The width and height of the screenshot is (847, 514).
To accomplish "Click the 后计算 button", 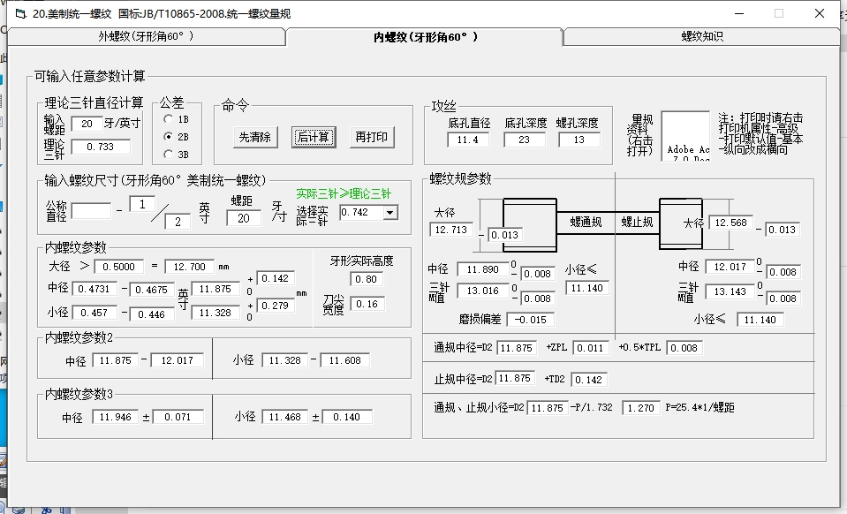I will [314, 137].
